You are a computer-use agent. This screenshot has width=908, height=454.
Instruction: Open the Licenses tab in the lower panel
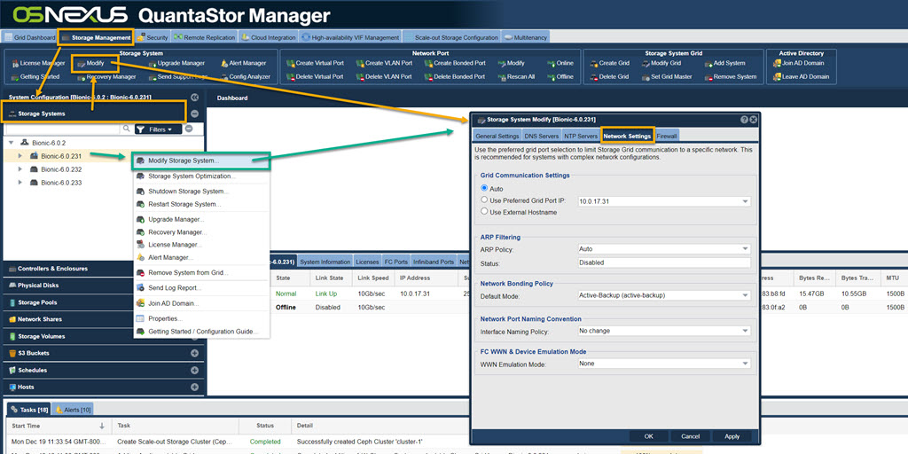click(x=367, y=262)
